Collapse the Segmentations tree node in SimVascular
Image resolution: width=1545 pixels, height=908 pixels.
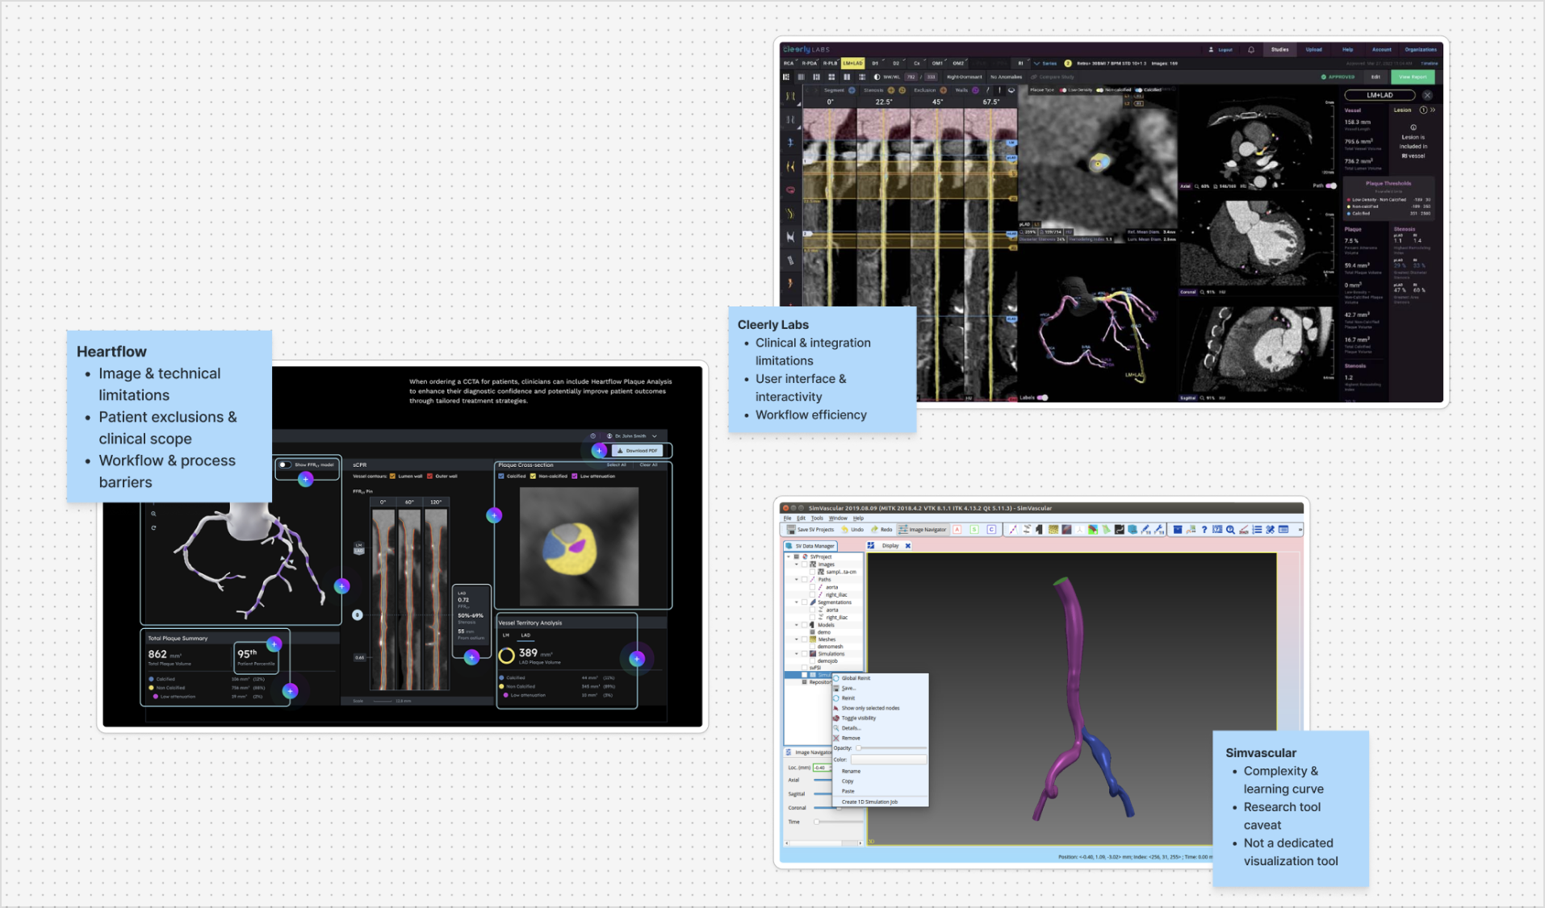click(x=797, y=602)
